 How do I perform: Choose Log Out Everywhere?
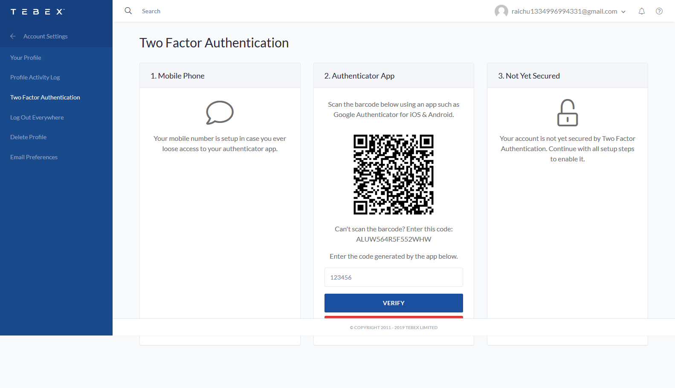pyautogui.click(x=37, y=117)
